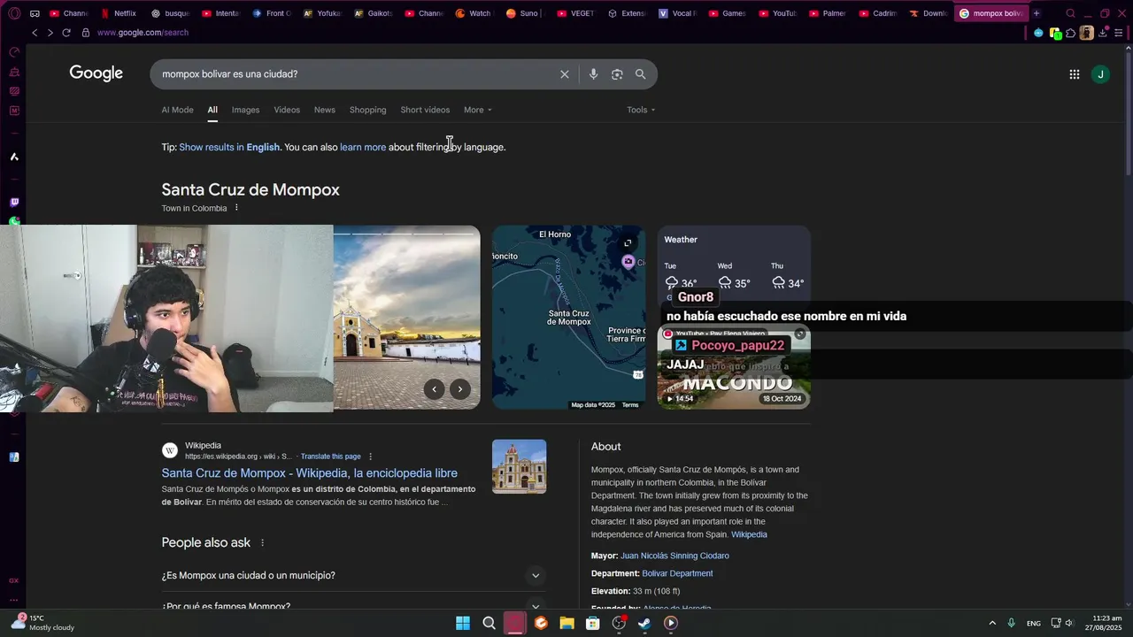Click the search query input field

click(x=354, y=74)
